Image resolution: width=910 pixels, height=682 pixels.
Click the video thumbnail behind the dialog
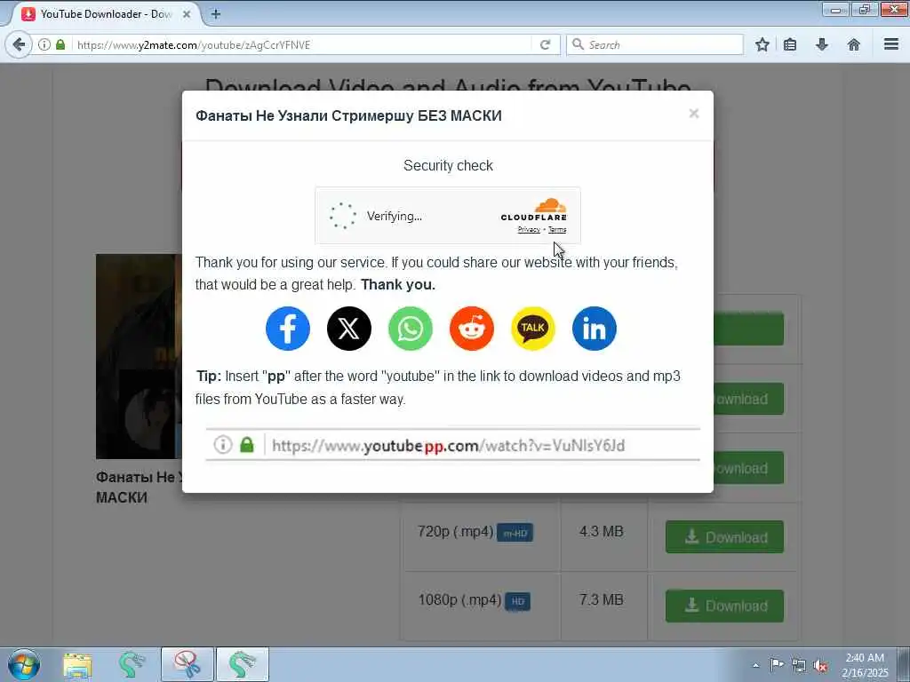click(140, 356)
